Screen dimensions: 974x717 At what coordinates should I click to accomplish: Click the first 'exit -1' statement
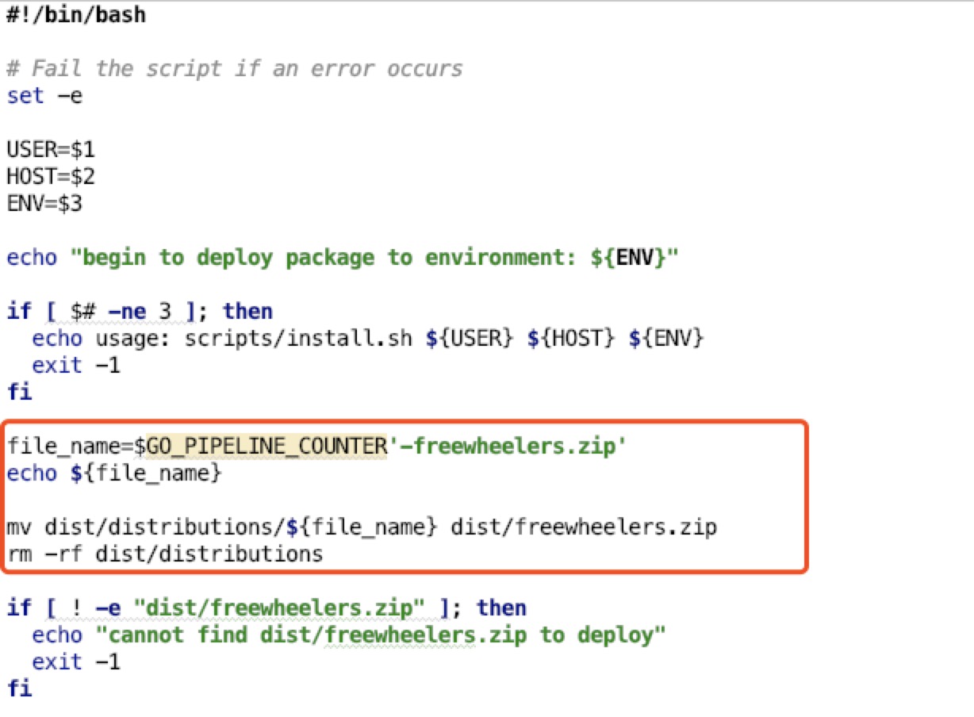76,366
